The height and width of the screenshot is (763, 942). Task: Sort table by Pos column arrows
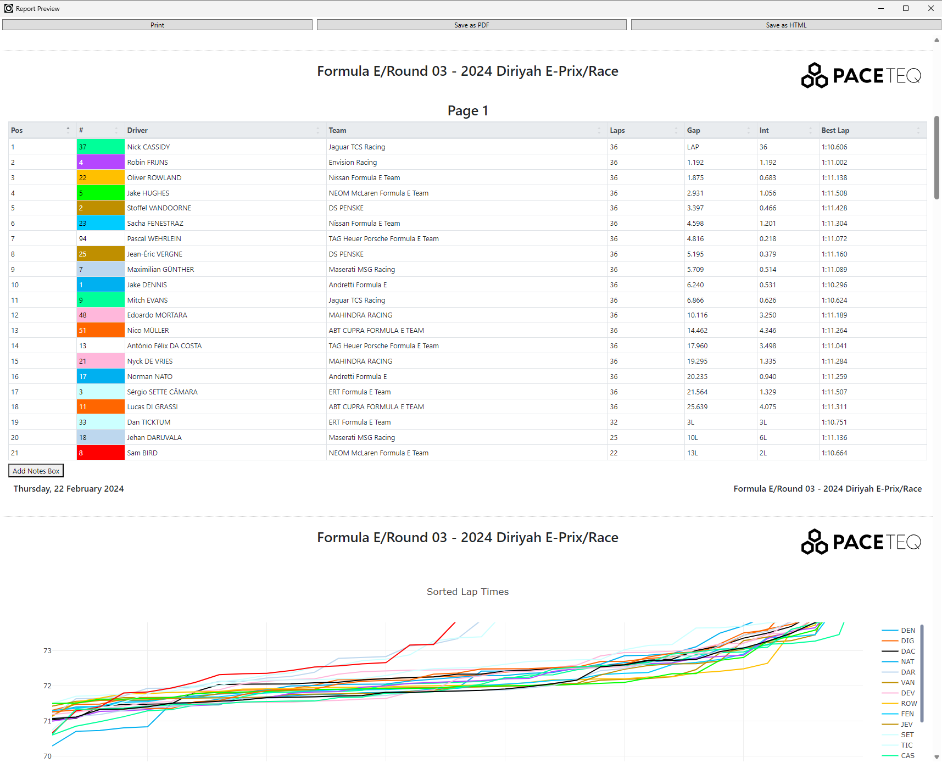[x=68, y=130]
